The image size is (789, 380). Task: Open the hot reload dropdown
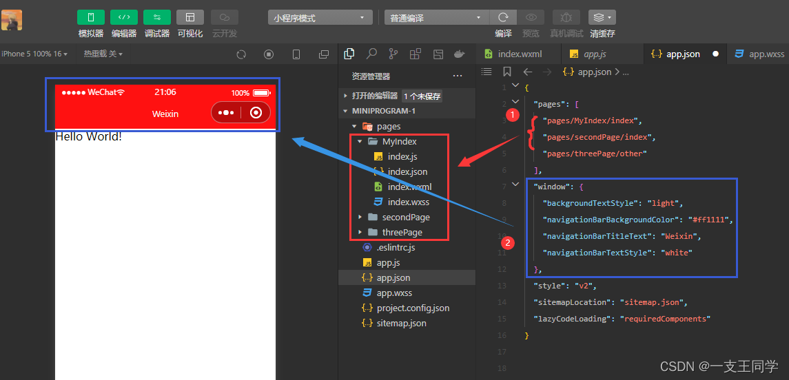pyautogui.click(x=103, y=54)
